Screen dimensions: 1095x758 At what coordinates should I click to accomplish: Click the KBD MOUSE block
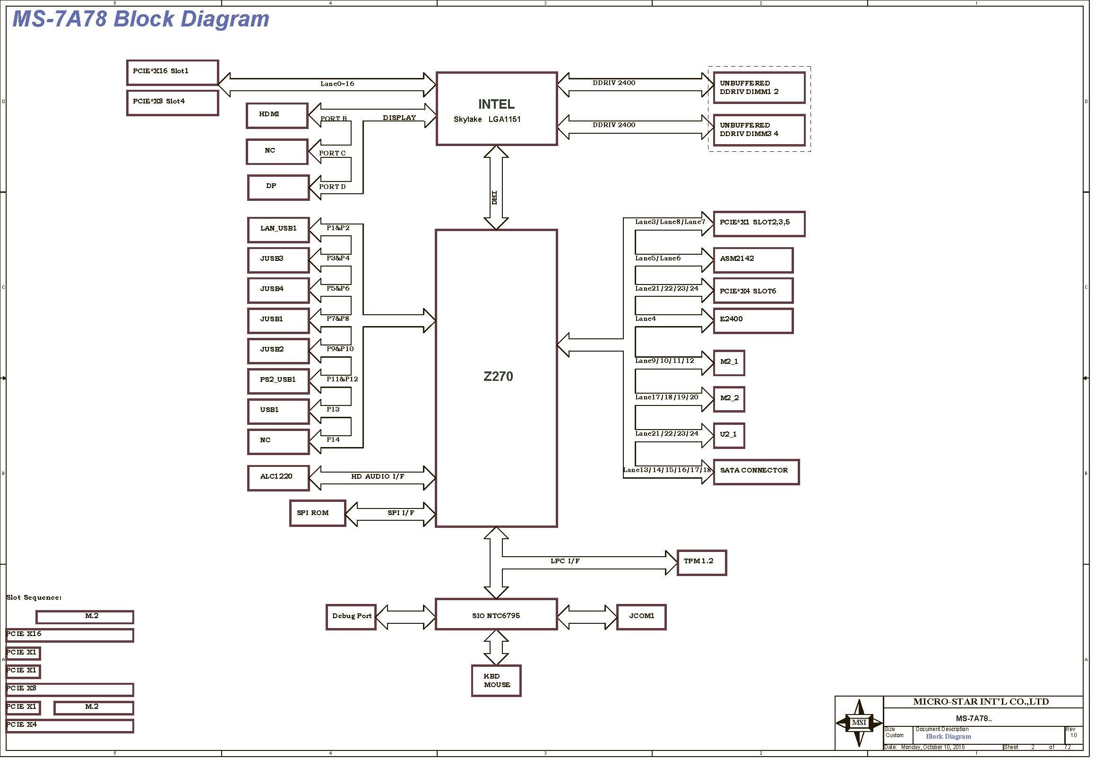click(x=496, y=680)
